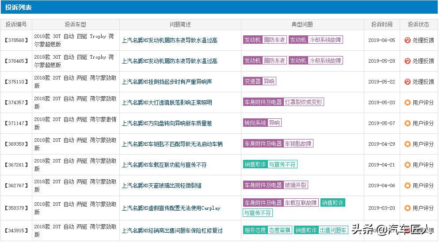
Task: Open link 上汽名爵HS经销商出售问题车保险杠修复过
Action: [172, 231]
